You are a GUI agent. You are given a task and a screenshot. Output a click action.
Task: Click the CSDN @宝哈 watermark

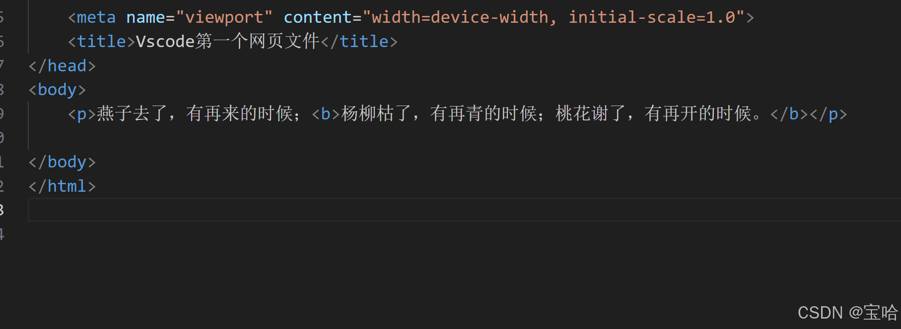pos(848,313)
